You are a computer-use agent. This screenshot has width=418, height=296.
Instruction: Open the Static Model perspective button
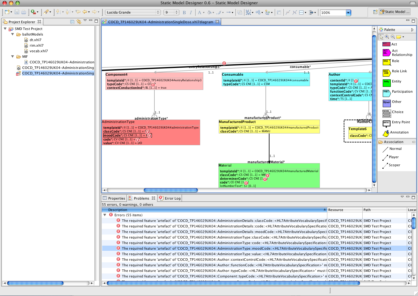[x=395, y=12]
